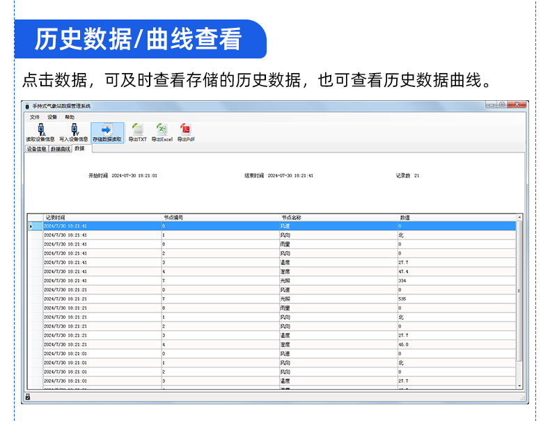The height and width of the screenshot is (421, 550).
Task: Click the 数值 column header
Action: (405, 217)
